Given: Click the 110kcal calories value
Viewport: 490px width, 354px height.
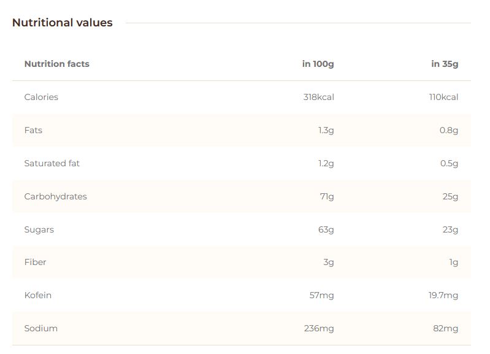Looking at the screenshot, I should (443, 97).
